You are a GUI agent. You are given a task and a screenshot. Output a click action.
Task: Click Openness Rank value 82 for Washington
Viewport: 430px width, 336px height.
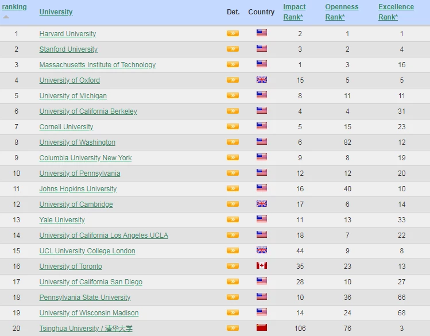(x=347, y=142)
